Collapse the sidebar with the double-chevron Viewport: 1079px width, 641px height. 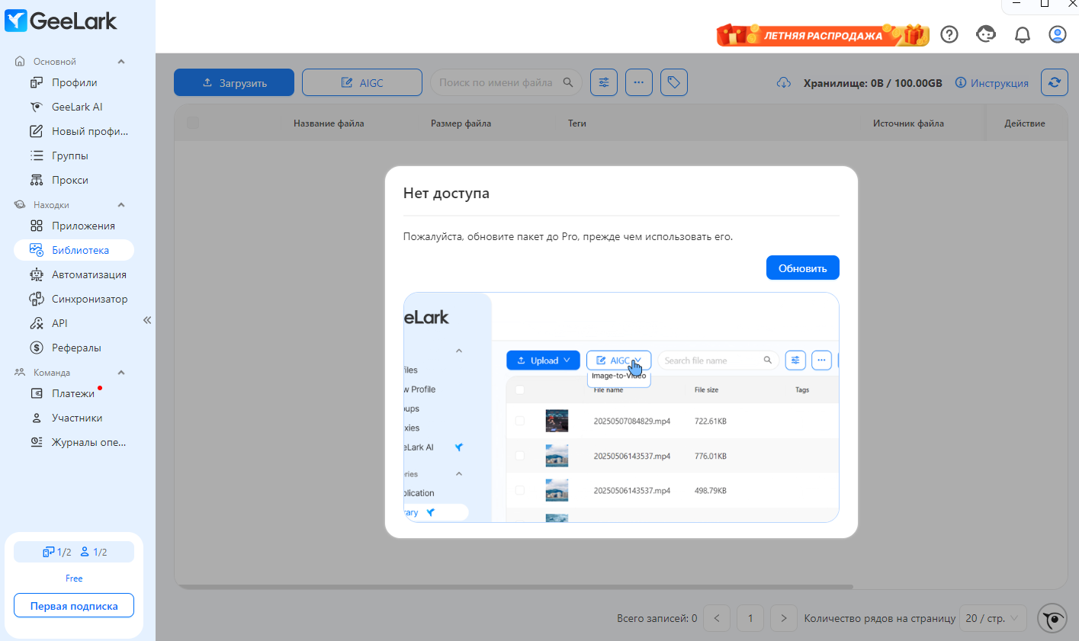(x=147, y=320)
